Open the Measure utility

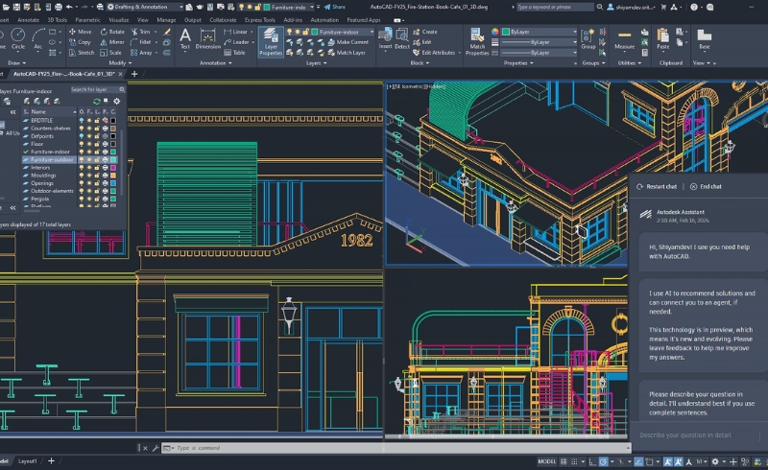click(x=625, y=39)
